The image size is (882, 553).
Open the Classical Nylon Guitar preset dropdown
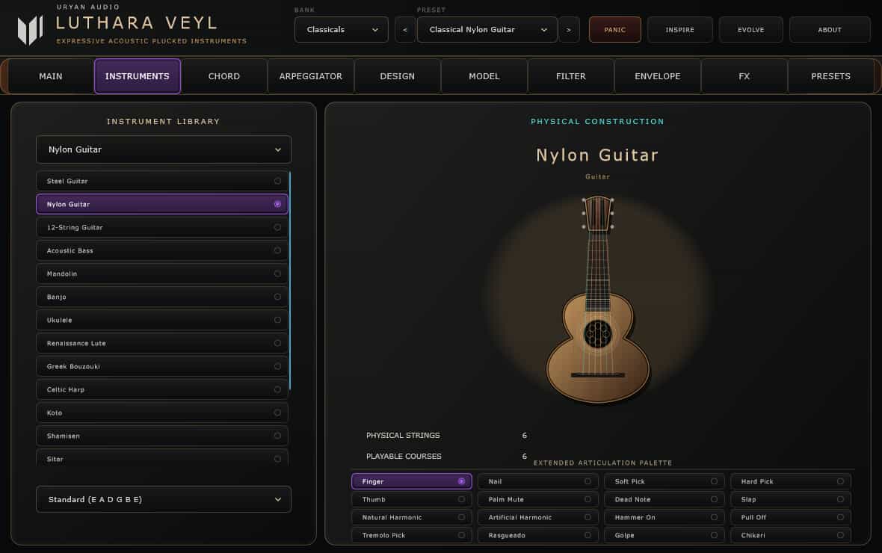tap(487, 30)
